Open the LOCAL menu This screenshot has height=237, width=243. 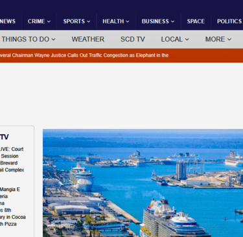tap(172, 39)
